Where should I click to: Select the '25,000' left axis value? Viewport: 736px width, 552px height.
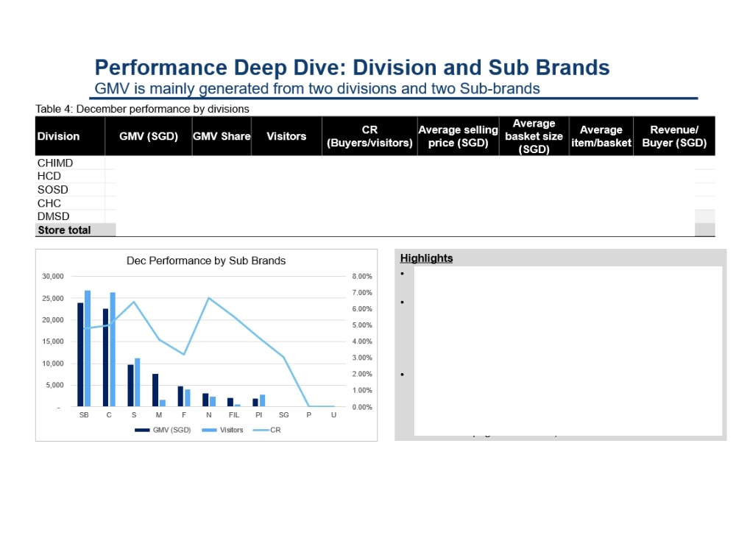pyautogui.click(x=52, y=299)
